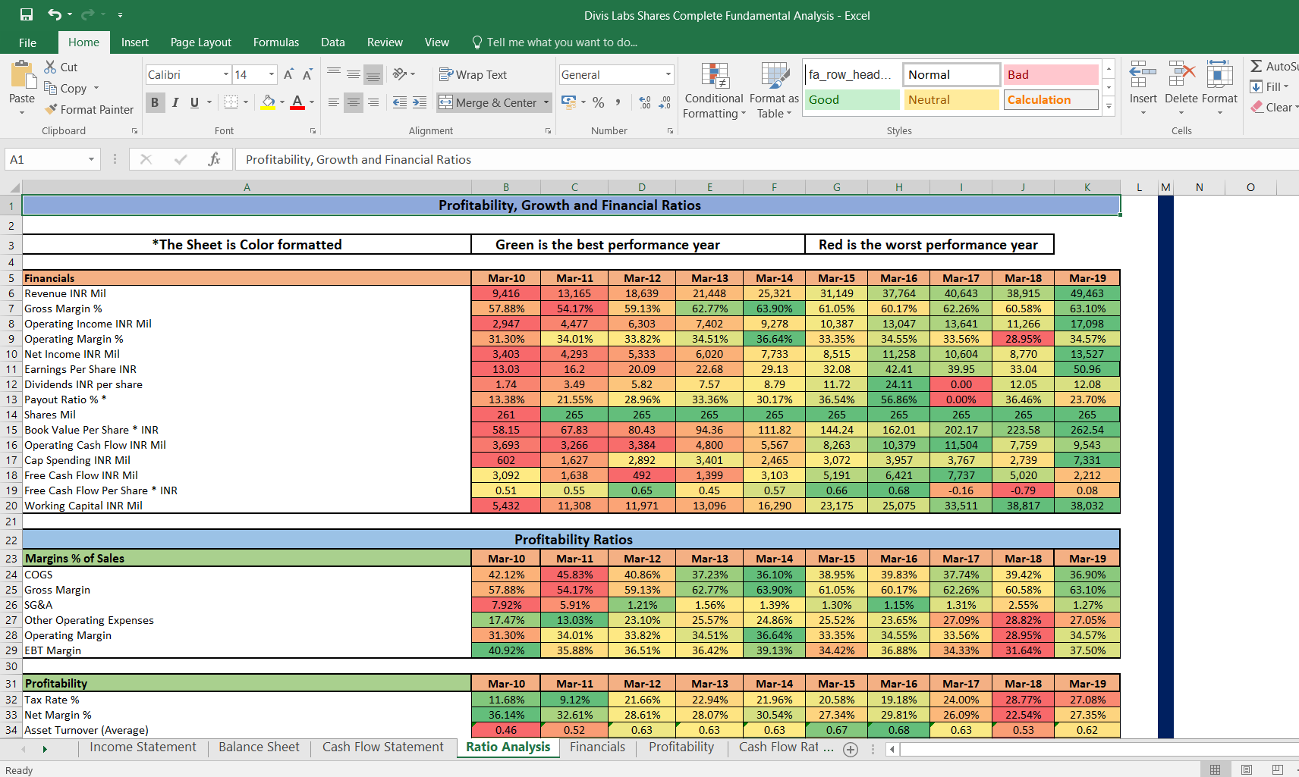
Task: Switch to the Formulas ribbon tab
Action: pos(276,42)
